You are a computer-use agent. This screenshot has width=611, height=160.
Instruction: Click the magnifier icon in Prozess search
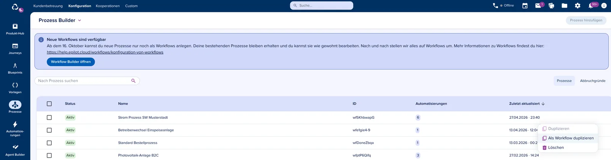133,81
